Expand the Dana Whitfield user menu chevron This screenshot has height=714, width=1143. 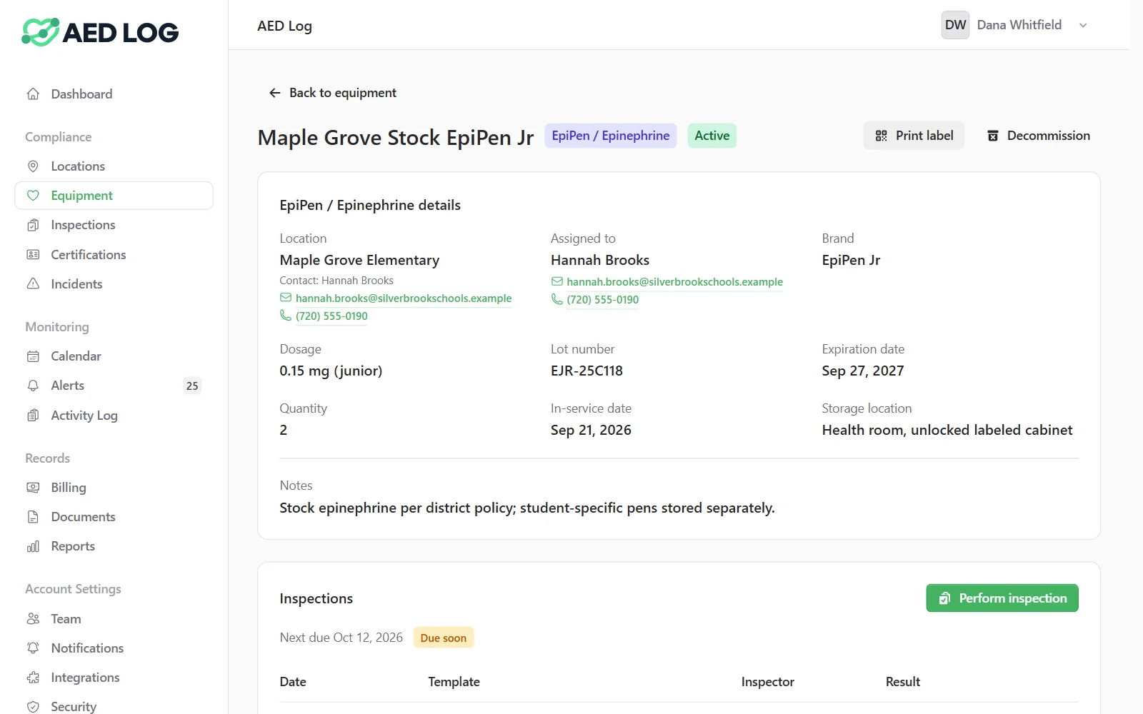pos(1083,25)
